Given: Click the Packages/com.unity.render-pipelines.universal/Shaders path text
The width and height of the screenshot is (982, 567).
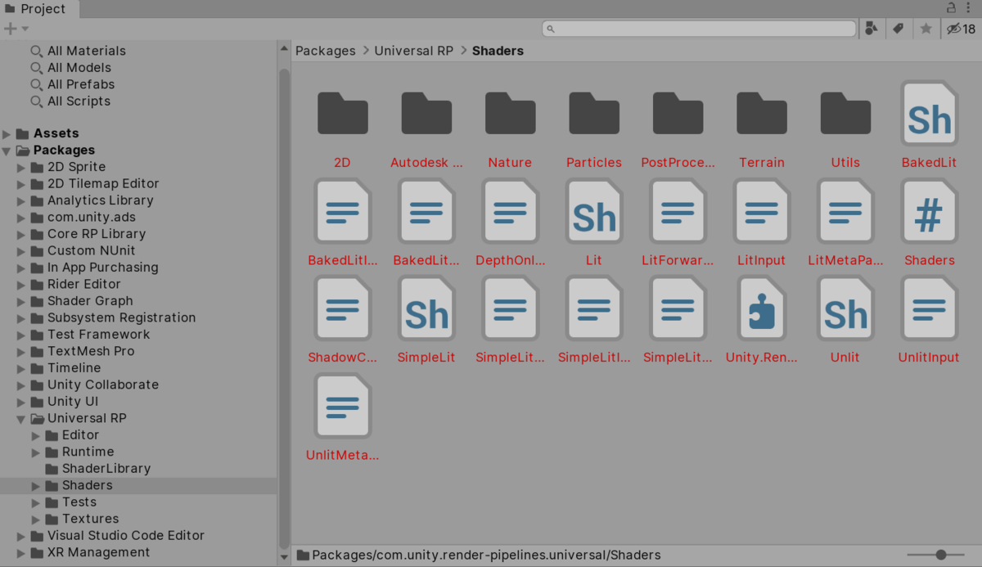Looking at the screenshot, I should pos(486,555).
